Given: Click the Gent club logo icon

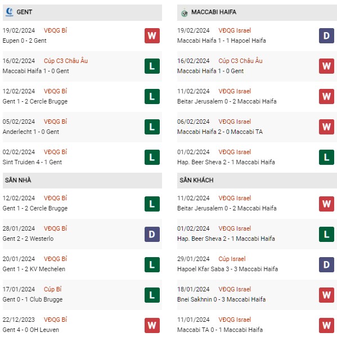Looking at the screenshot, I should (x=9, y=12).
